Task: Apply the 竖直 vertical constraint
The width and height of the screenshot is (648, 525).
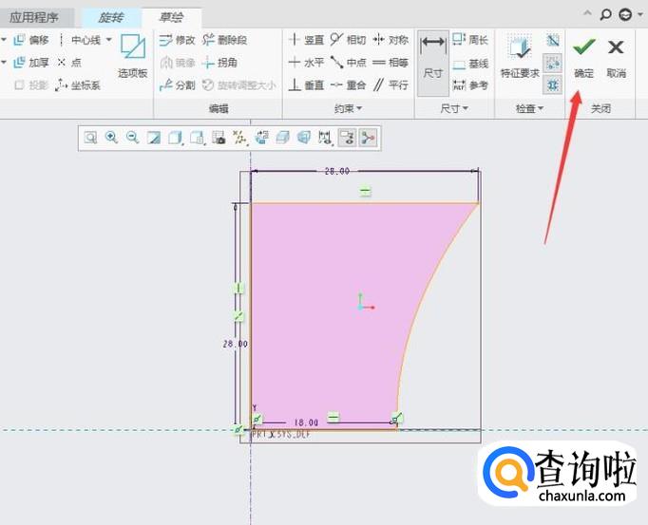Action: pos(306,40)
